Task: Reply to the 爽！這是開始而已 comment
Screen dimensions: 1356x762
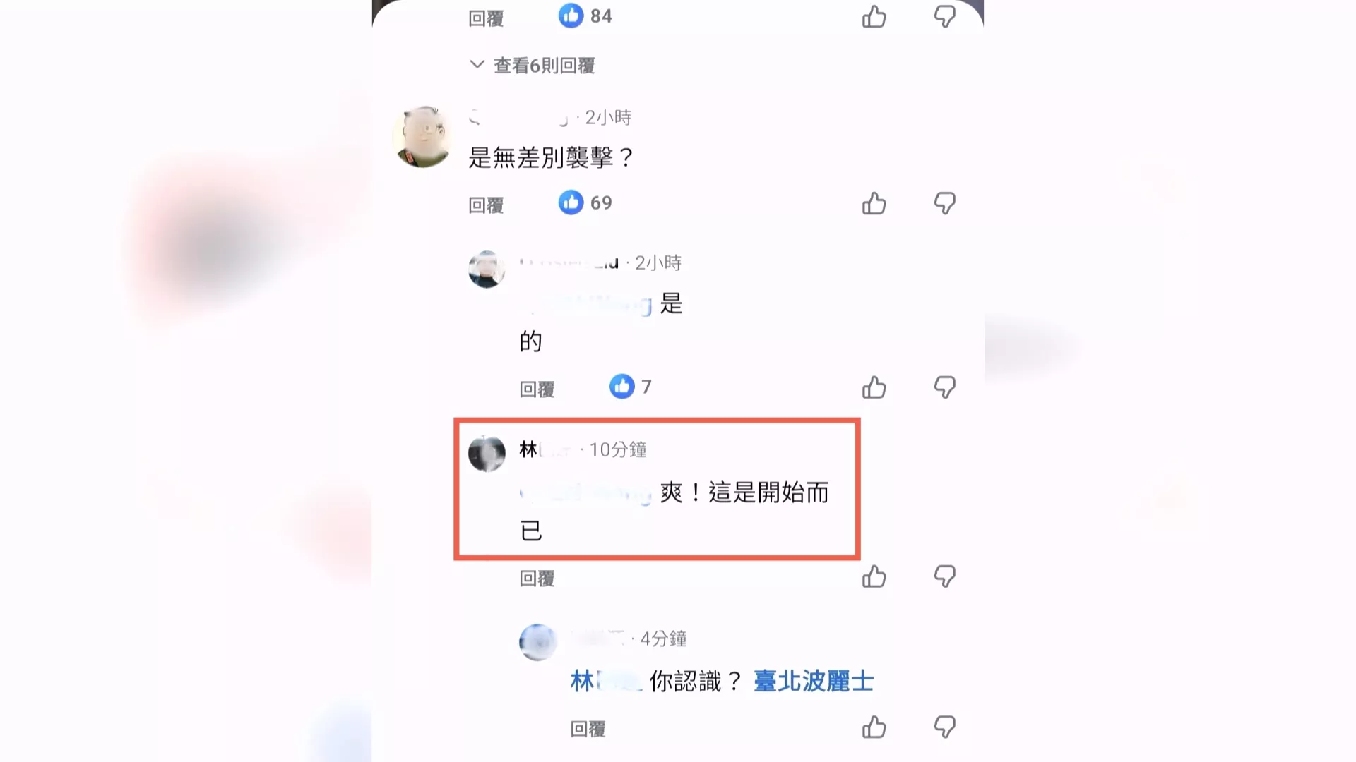Action: point(537,579)
